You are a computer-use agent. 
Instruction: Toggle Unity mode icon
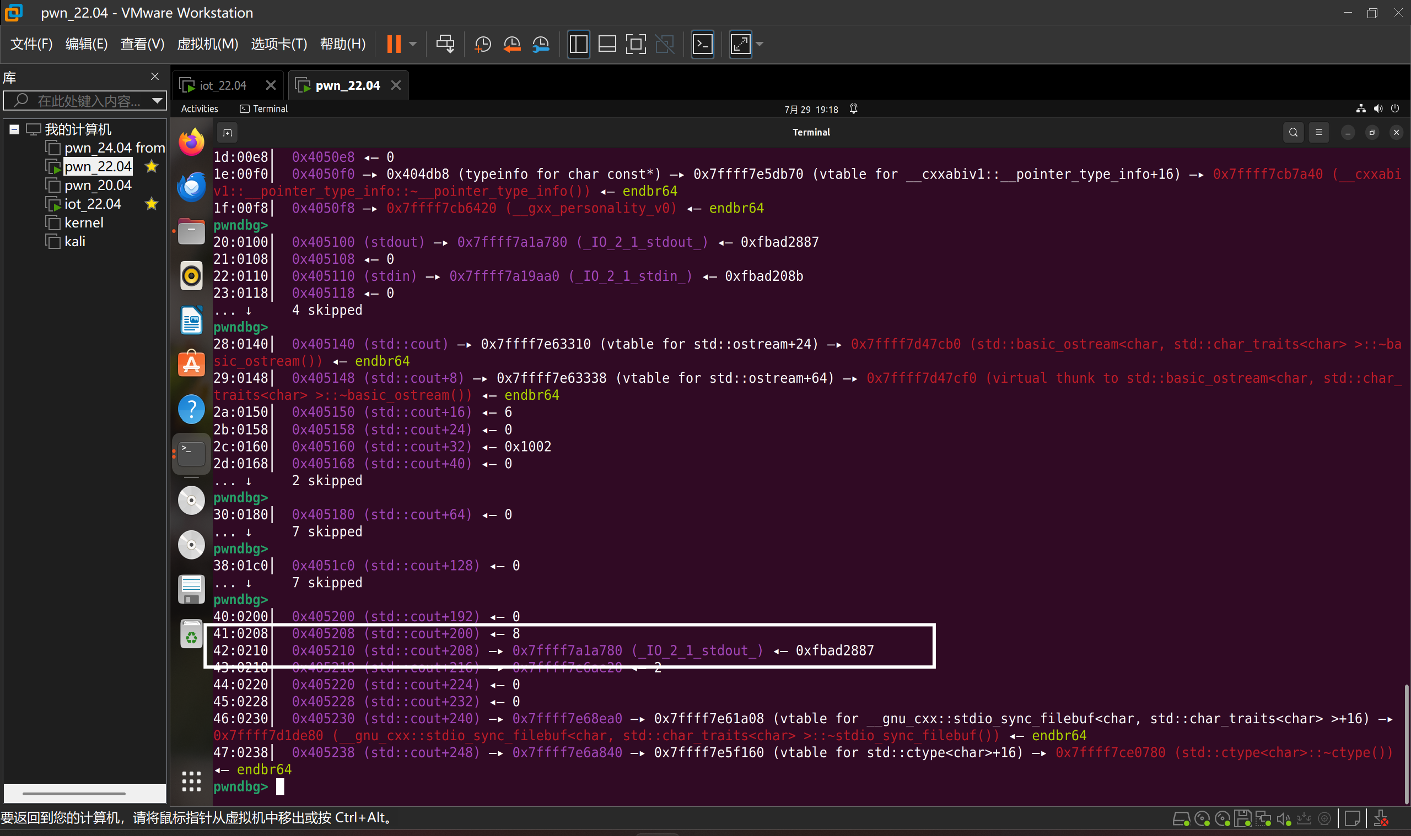click(x=665, y=44)
